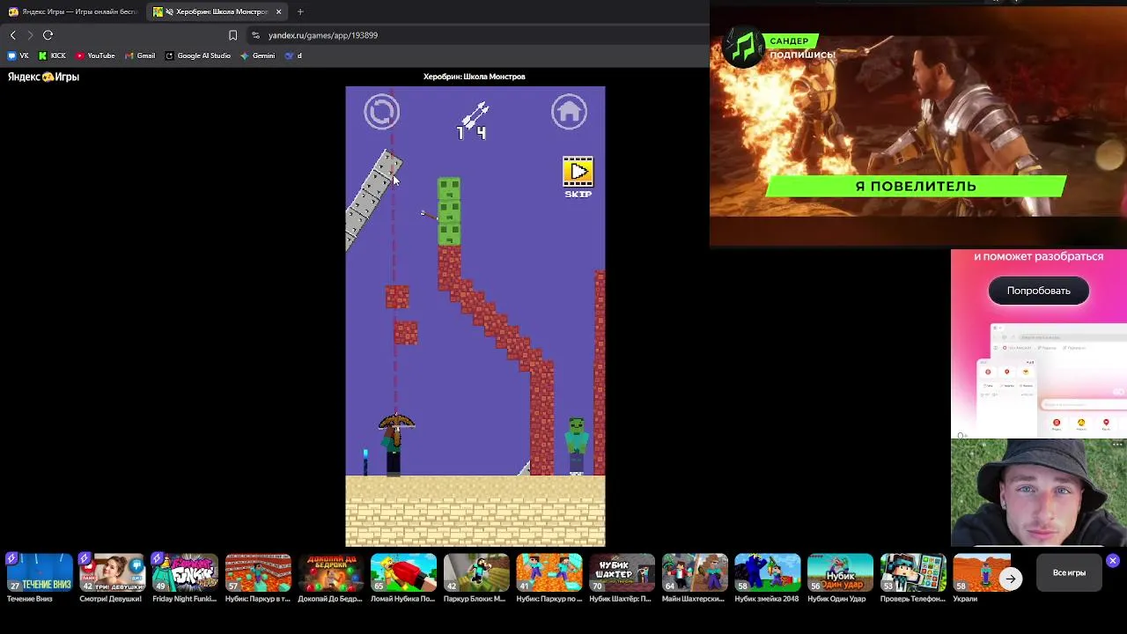Open Паркур Блоки game thumbnail

click(476, 573)
